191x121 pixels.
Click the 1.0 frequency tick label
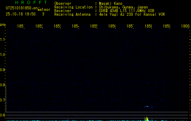point(2,55)
